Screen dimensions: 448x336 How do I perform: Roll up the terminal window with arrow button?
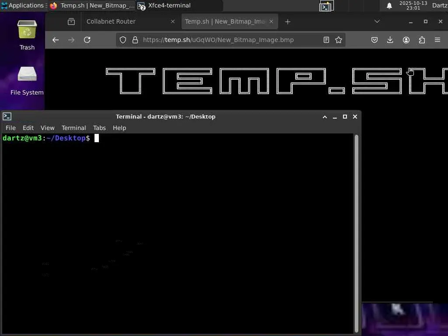click(x=325, y=117)
